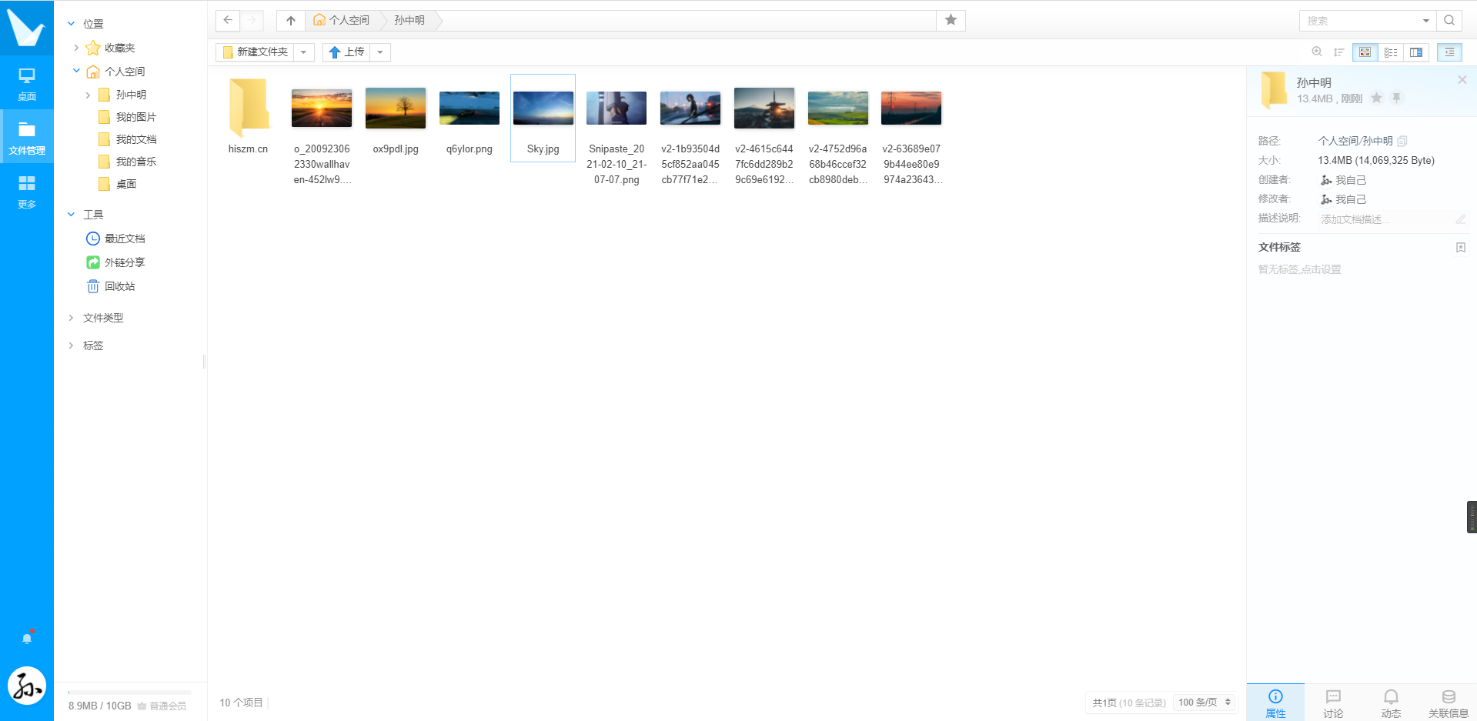Switch to split column view
This screenshot has height=721, width=1477.
pos(1416,52)
